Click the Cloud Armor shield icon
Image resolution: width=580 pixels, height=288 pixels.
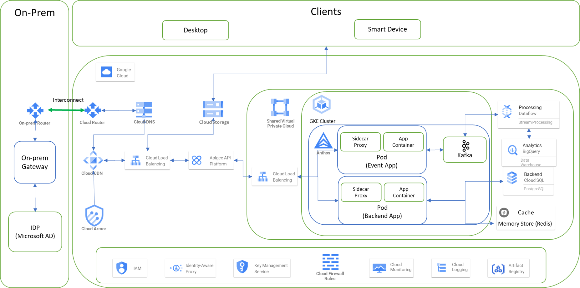click(x=94, y=215)
